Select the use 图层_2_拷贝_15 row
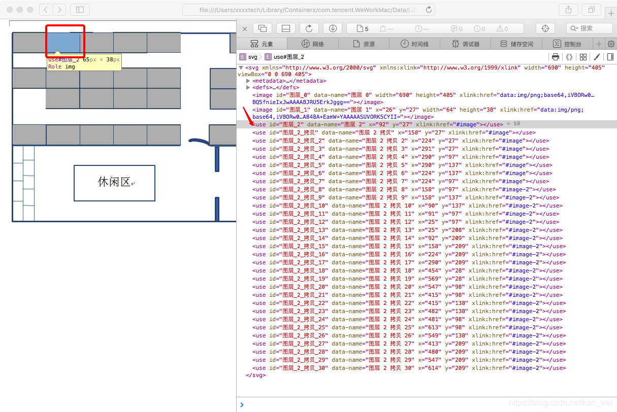 pos(427,246)
